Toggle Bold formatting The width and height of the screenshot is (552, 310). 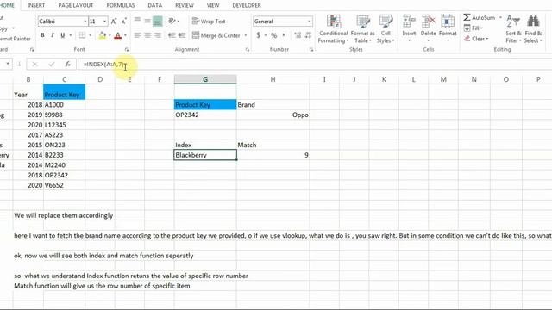42,35
